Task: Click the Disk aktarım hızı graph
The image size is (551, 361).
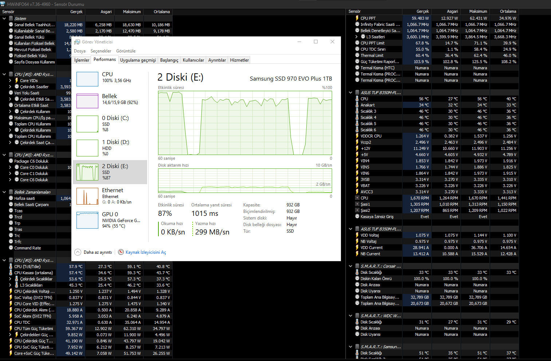Action: tap(245, 180)
